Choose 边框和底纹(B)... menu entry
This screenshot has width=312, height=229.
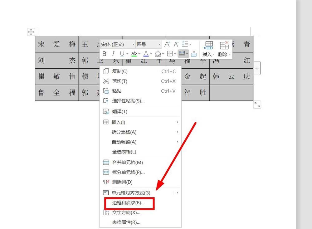[140, 203]
